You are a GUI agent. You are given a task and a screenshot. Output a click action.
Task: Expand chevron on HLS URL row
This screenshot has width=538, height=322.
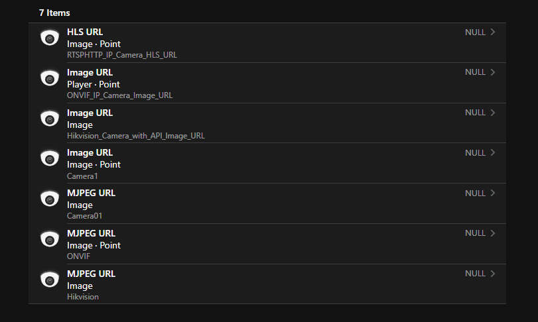[493, 32]
